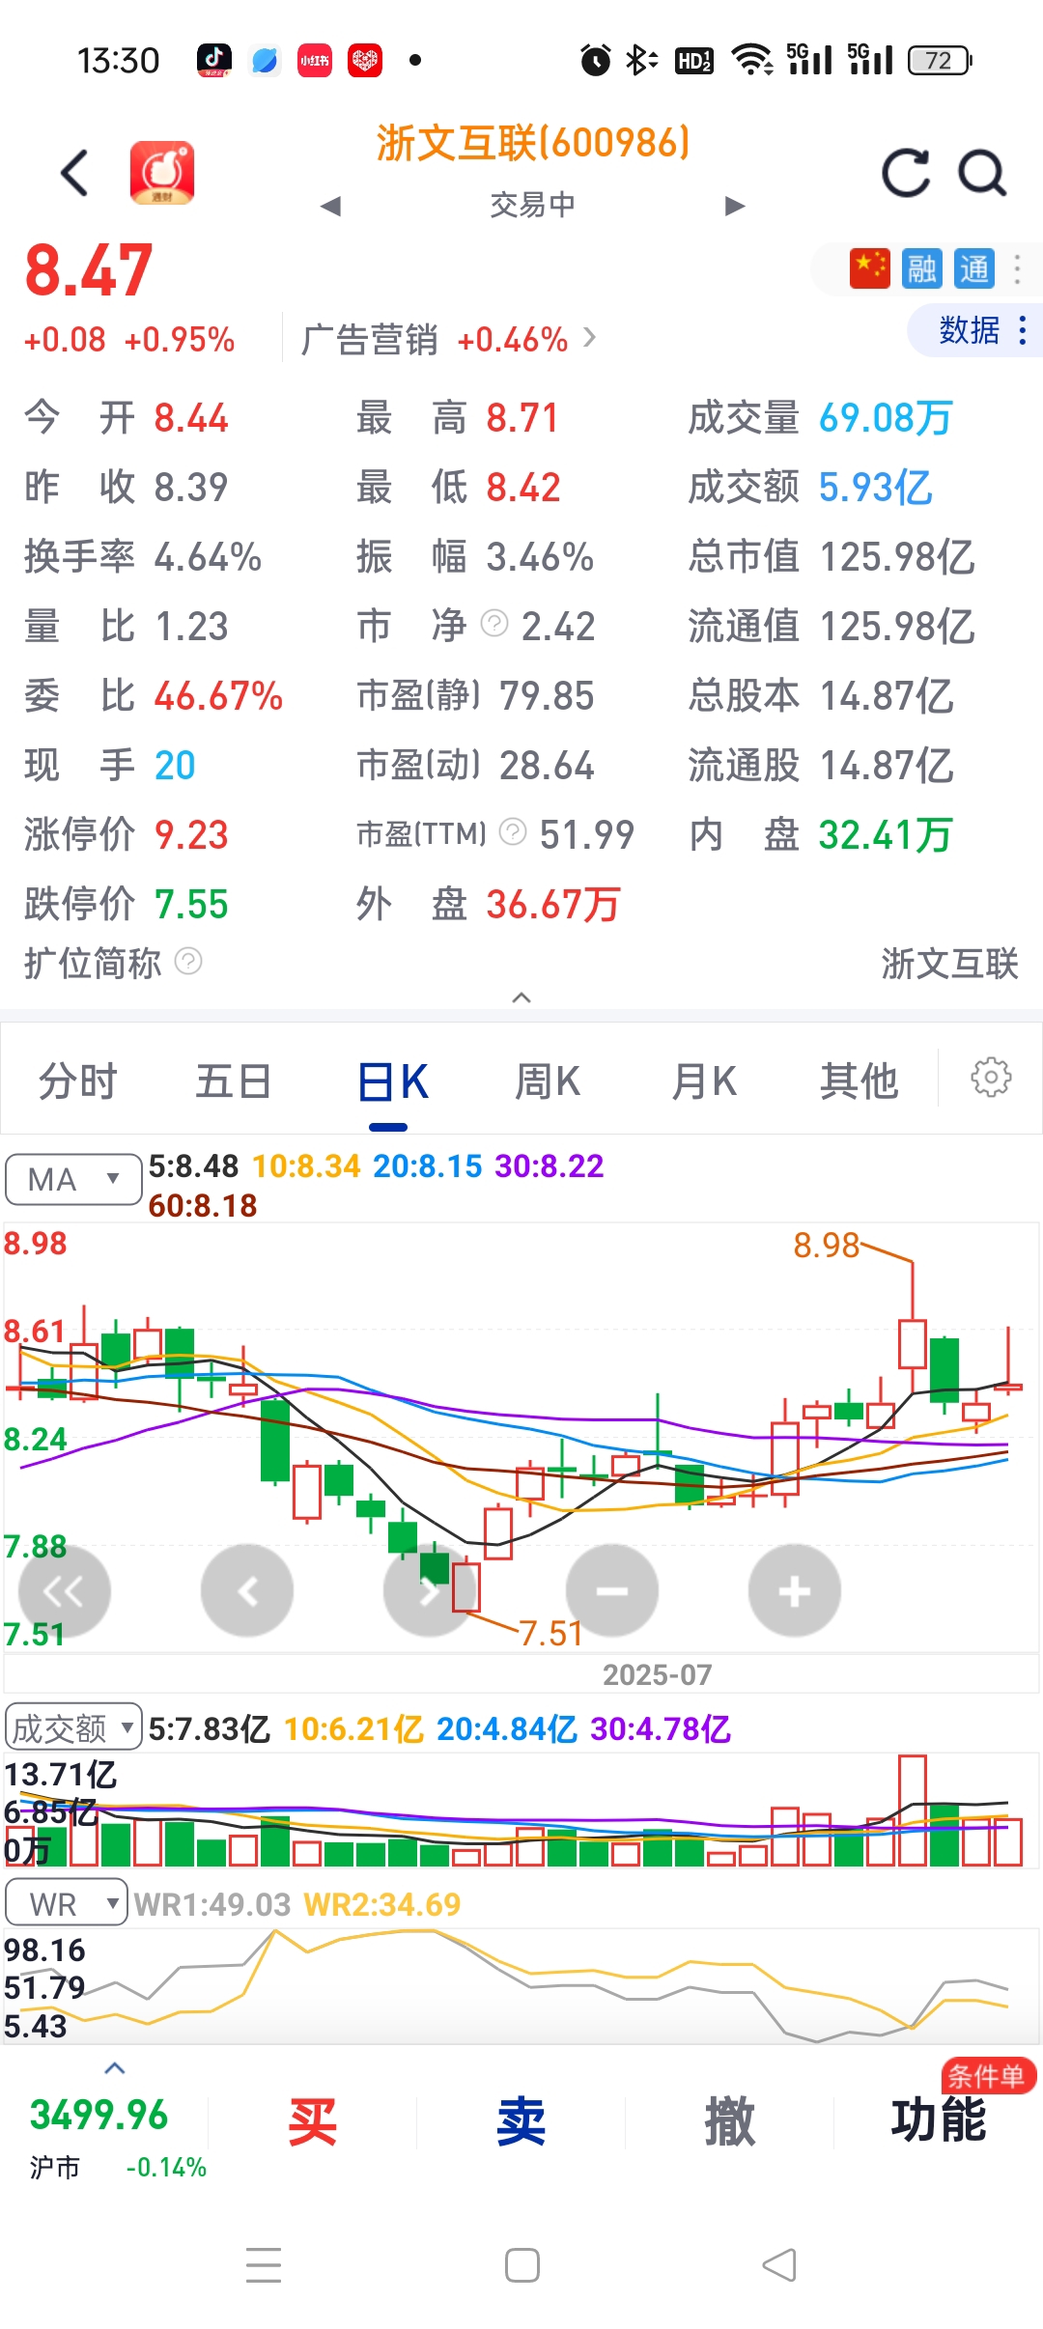Collapse the quote details panel
The height and width of the screenshot is (2329, 1043).
click(521, 997)
